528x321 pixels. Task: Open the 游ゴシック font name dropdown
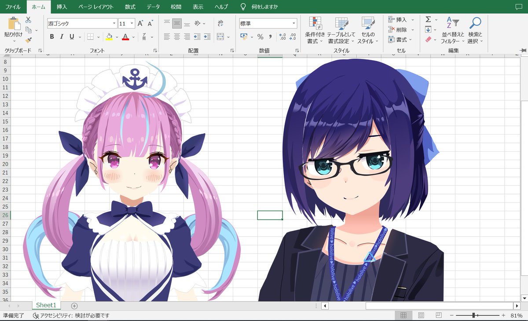coord(114,23)
